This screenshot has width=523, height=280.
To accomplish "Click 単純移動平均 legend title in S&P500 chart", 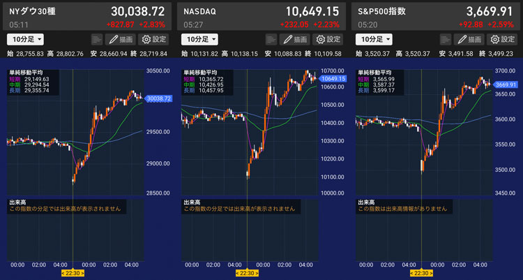I will coord(374,73).
